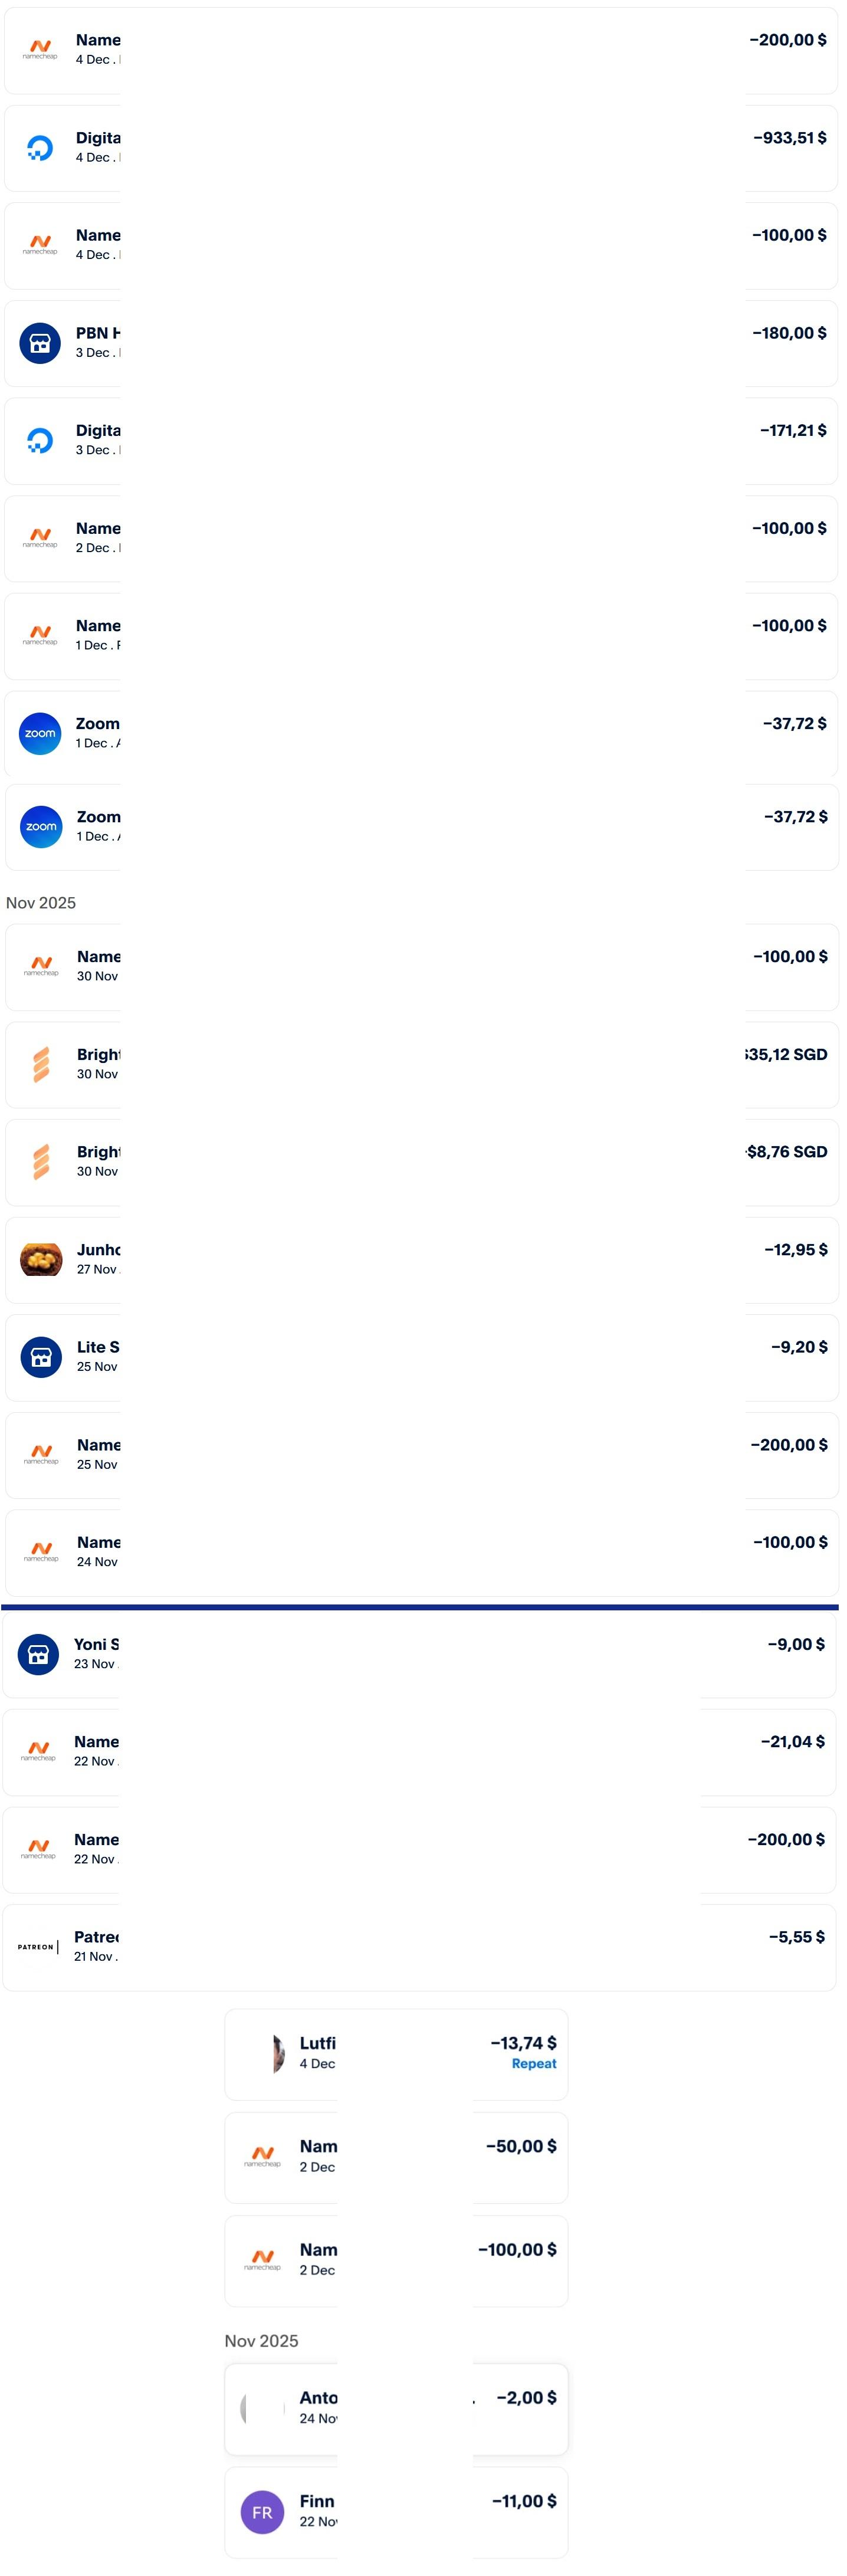
Task: Open the Junho transaction's food thumbnail
Action: click(x=41, y=1259)
